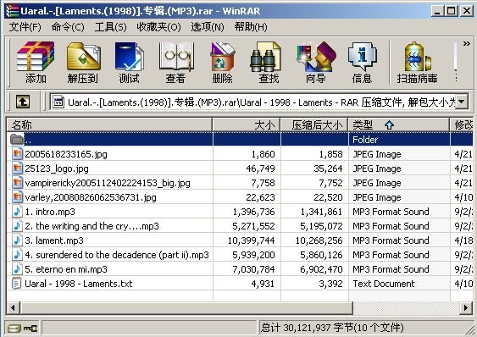
Task: Click text document icon of Laments.txt
Action: tap(16, 283)
